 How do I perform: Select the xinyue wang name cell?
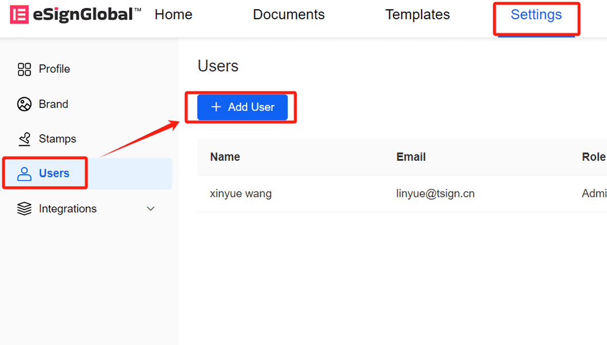[x=241, y=194]
